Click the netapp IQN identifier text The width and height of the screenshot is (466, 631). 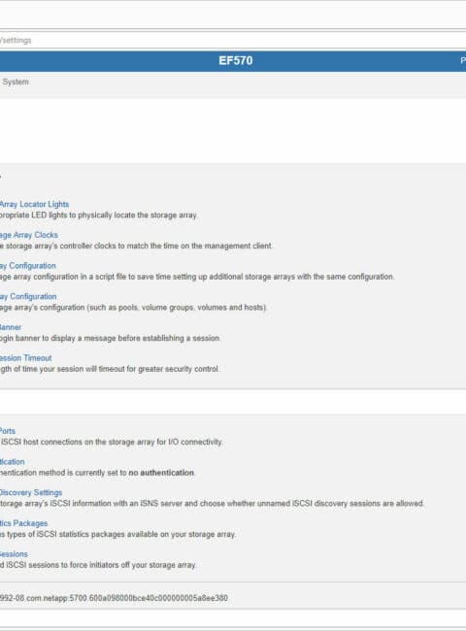pyautogui.click(x=114, y=598)
